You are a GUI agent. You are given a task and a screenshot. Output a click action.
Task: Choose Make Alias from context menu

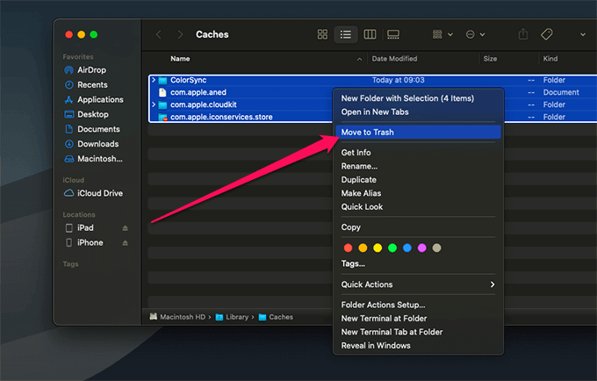pos(418,193)
